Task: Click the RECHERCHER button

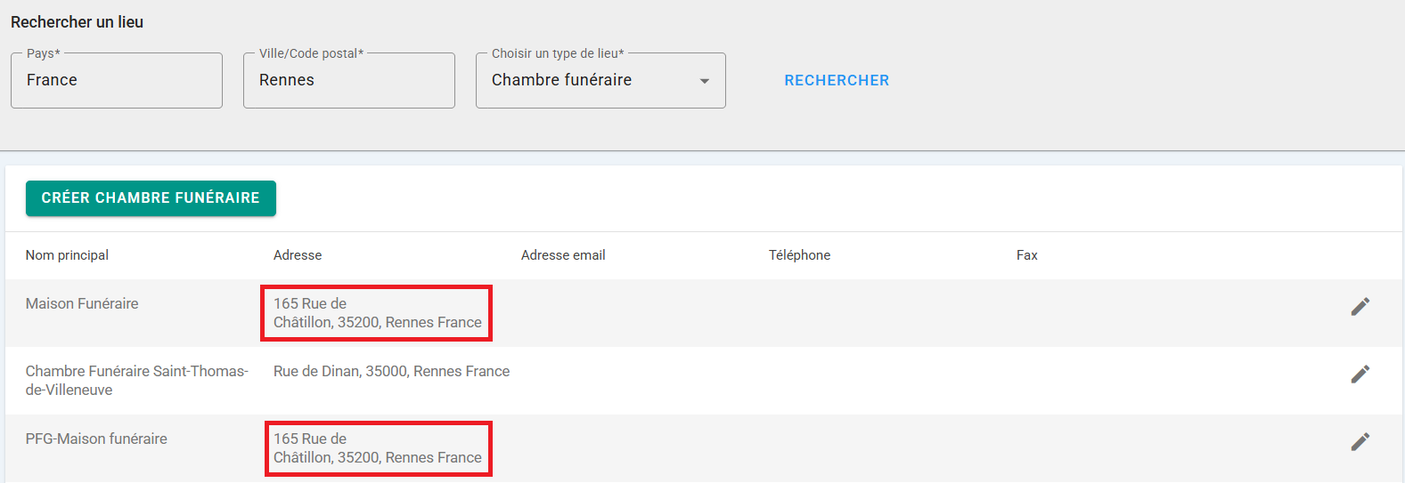Action: (837, 81)
